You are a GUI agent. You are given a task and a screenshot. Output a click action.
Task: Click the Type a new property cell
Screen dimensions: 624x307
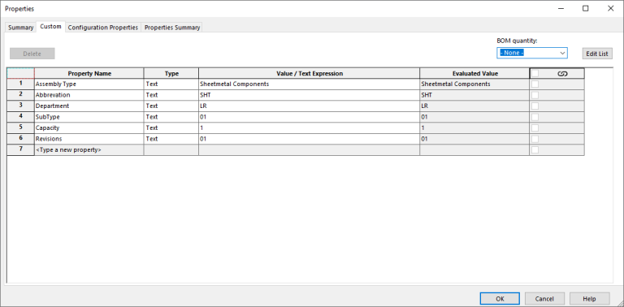pos(89,150)
